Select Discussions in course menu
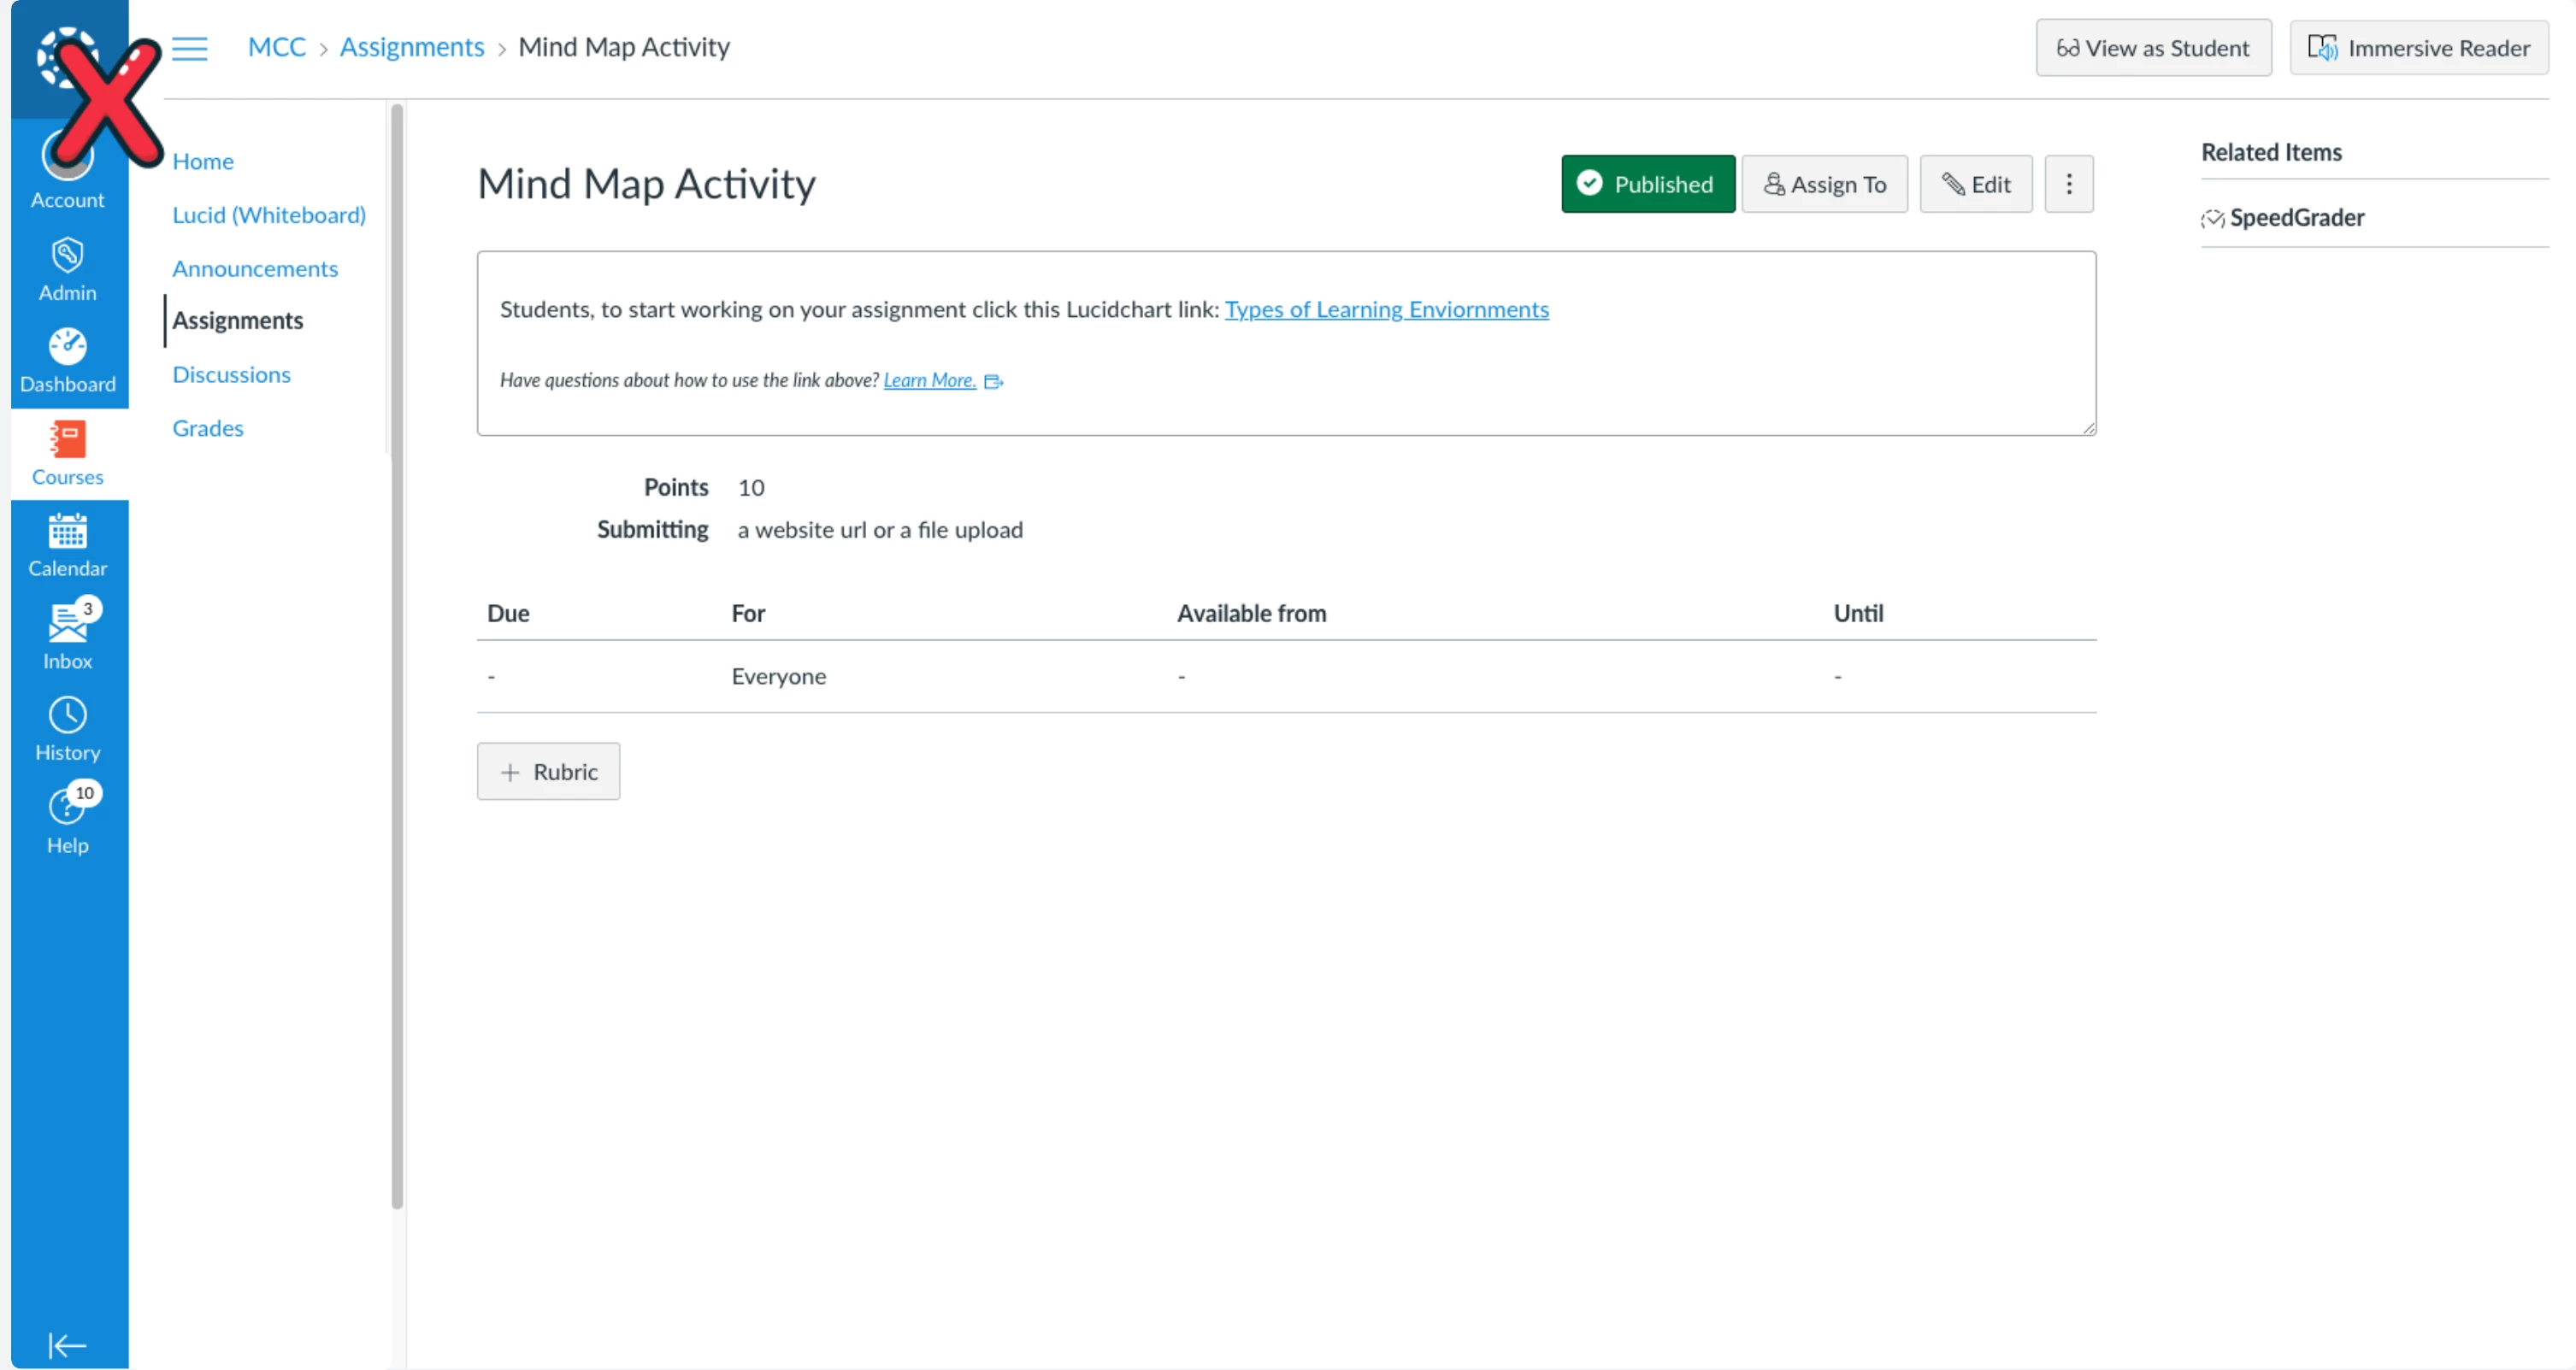Screen dimensions: 2576x1370 (x=231, y=374)
